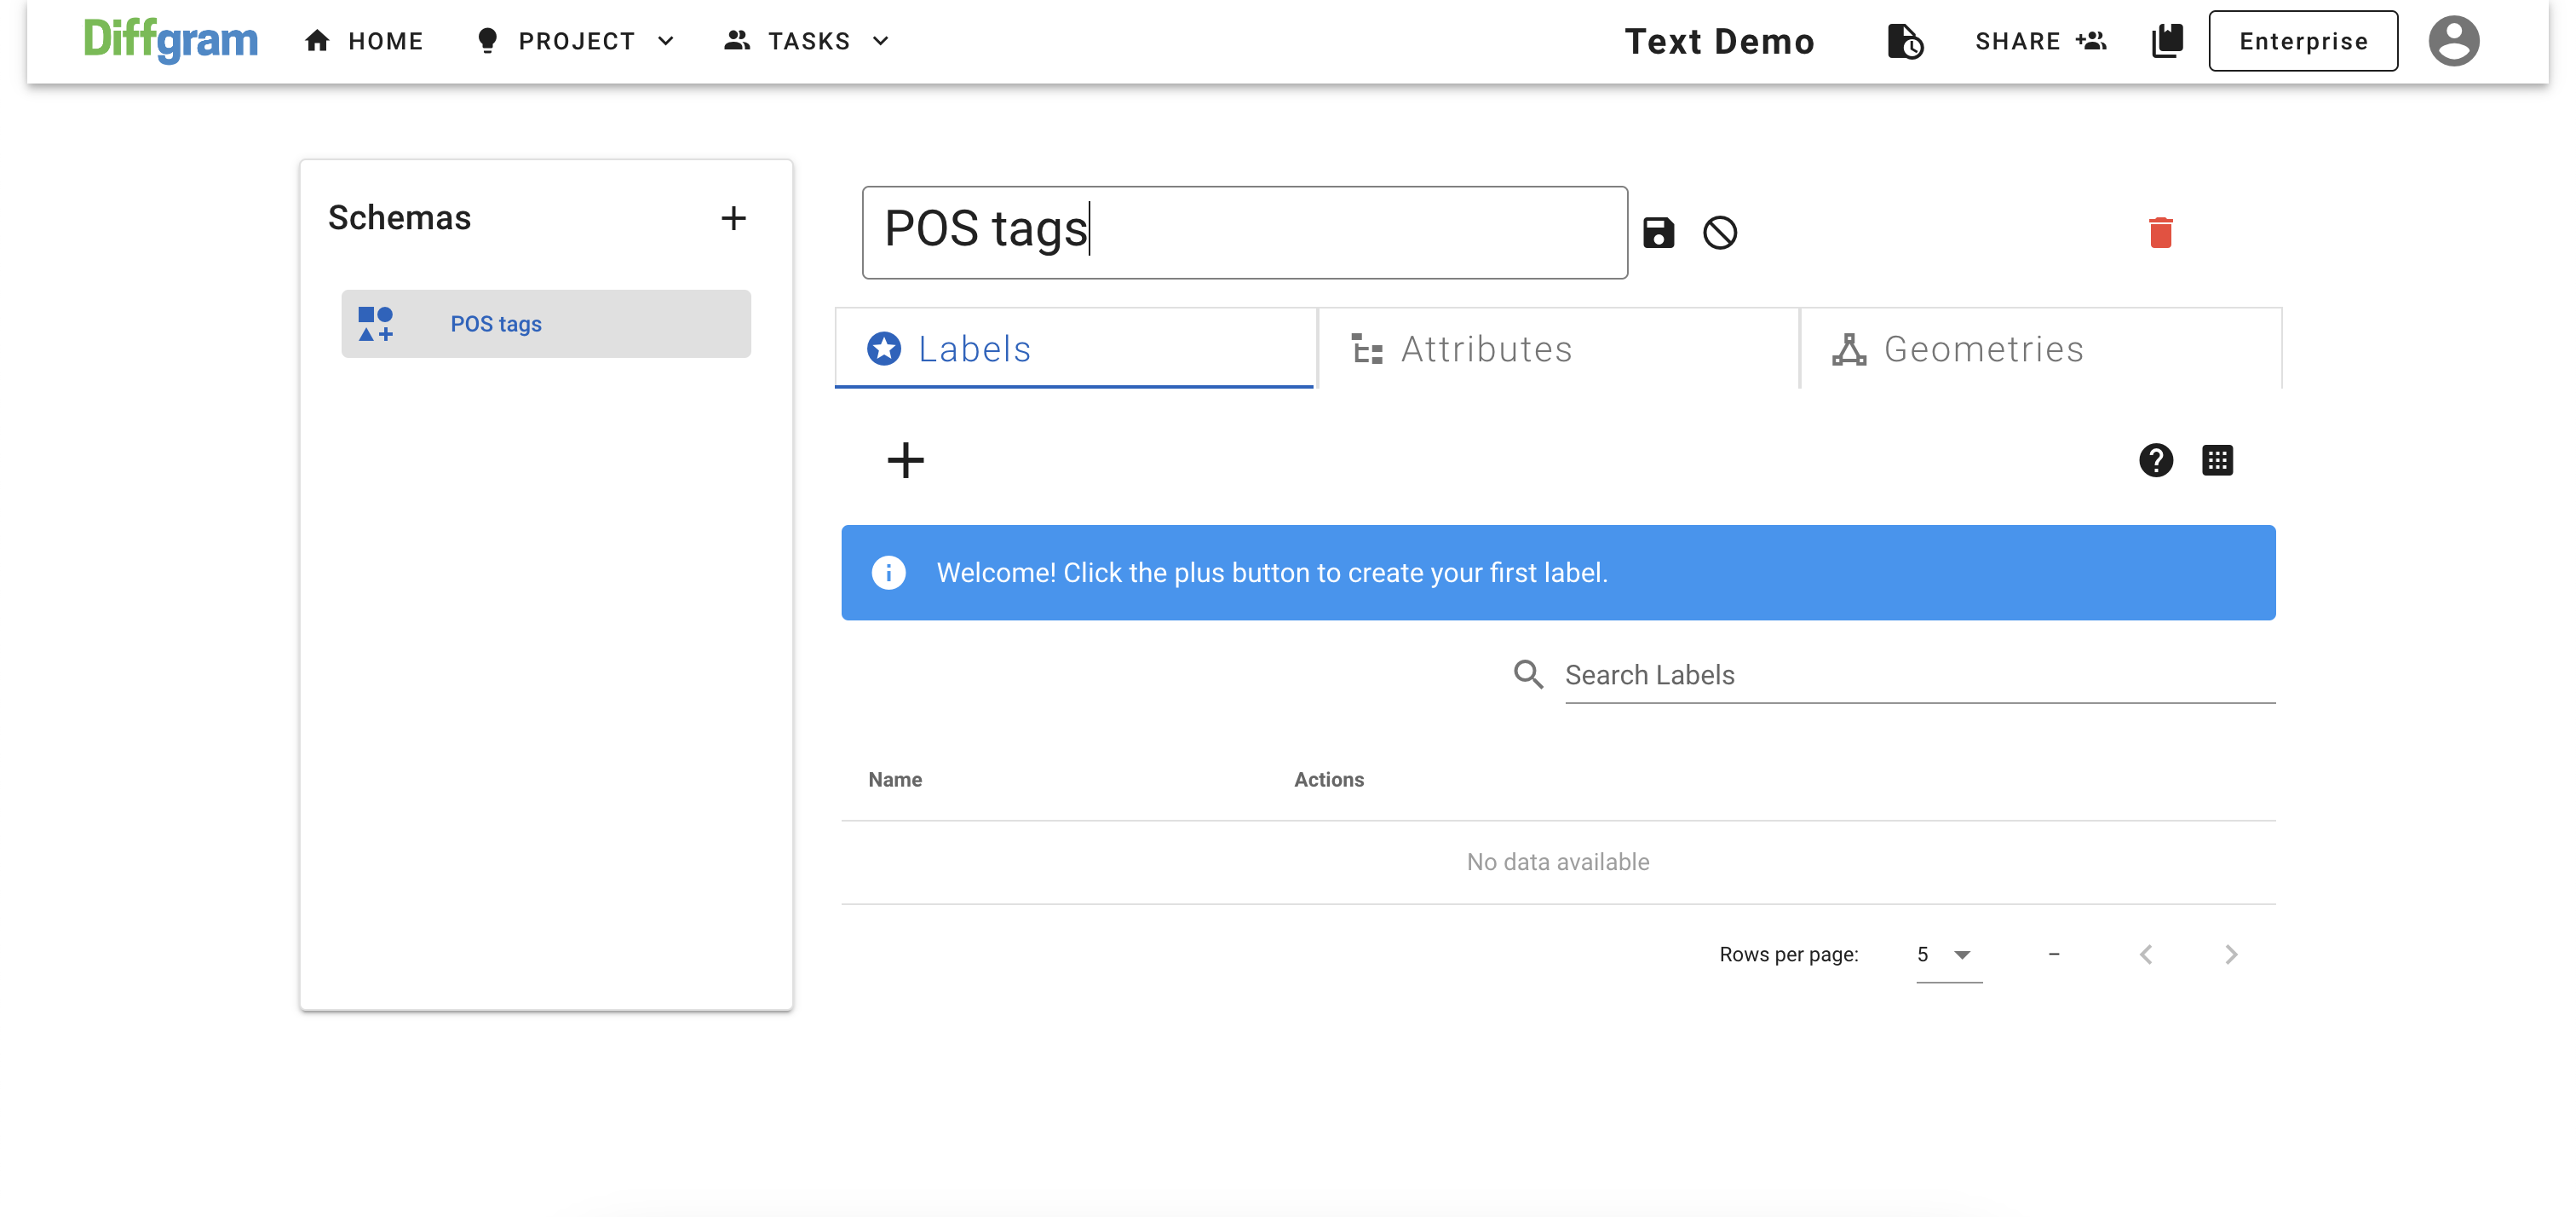Image resolution: width=2576 pixels, height=1217 pixels.
Task: Select POS tags schema in list
Action: click(x=546, y=323)
